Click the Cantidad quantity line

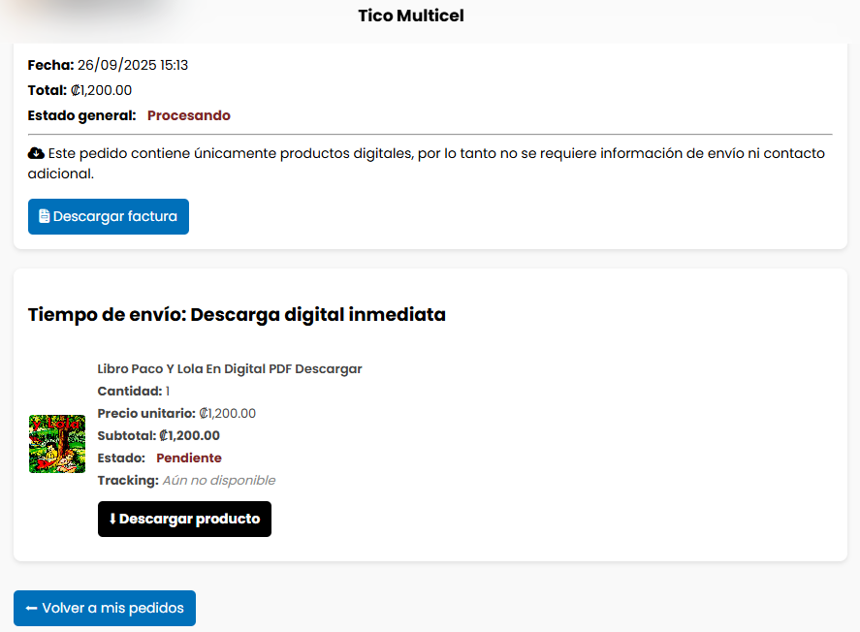point(134,391)
